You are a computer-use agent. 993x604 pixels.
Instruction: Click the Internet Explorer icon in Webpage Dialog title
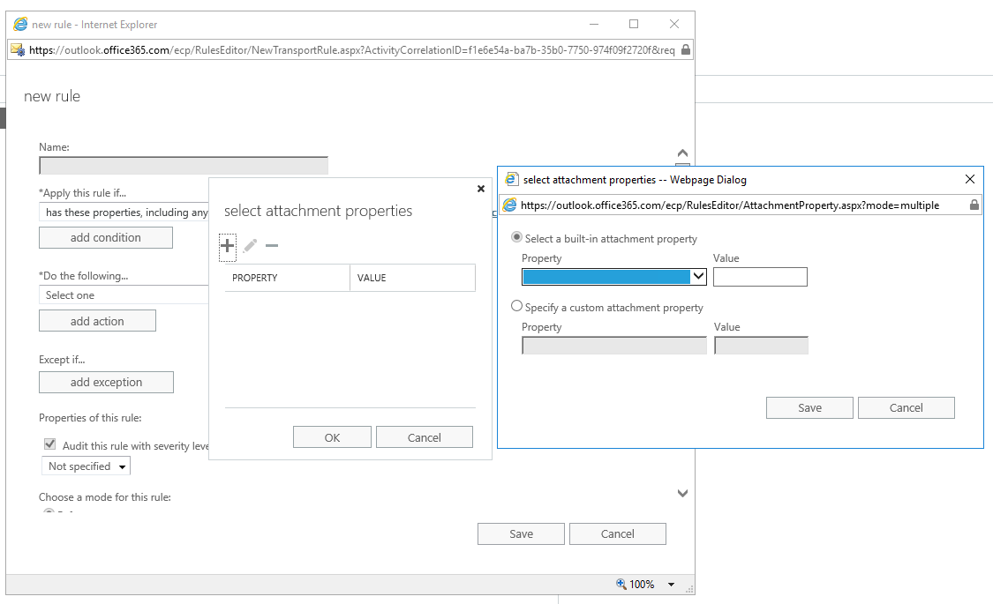click(512, 180)
